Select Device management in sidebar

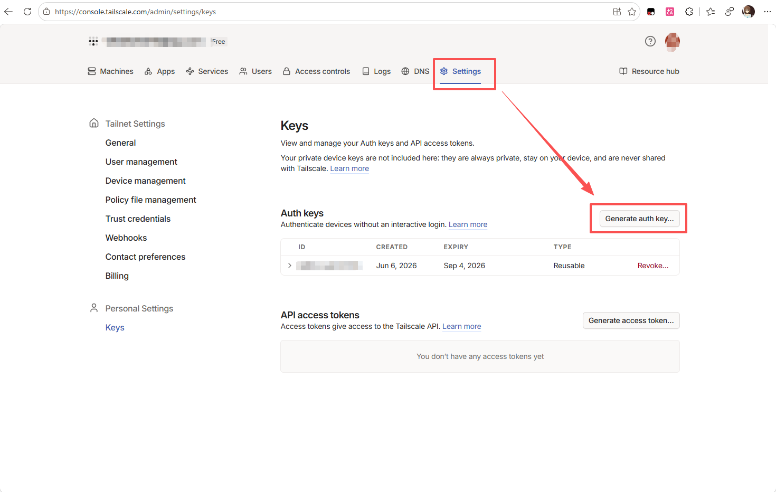click(x=145, y=181)
